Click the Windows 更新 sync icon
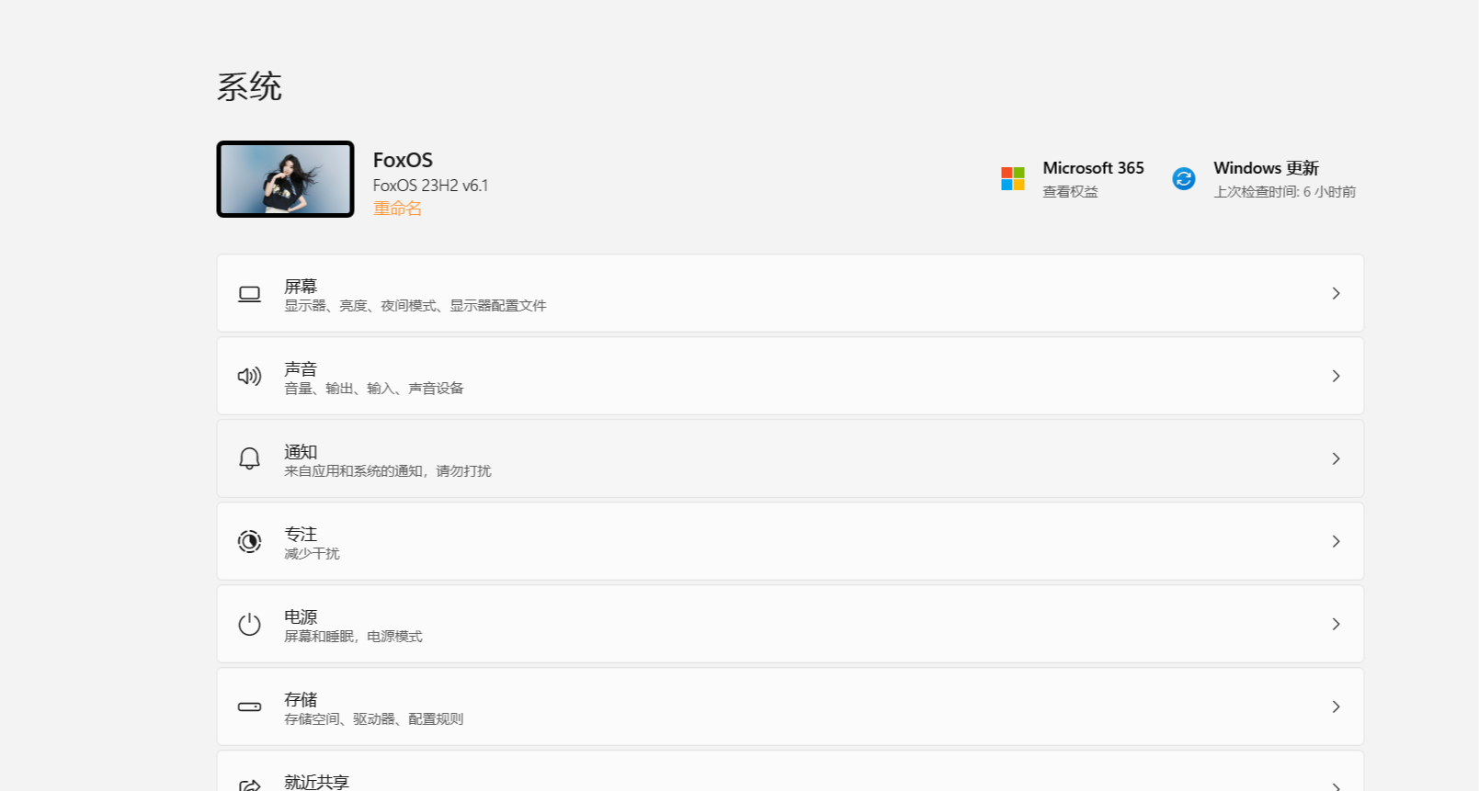1479x791 pixels. (1184, 178)
